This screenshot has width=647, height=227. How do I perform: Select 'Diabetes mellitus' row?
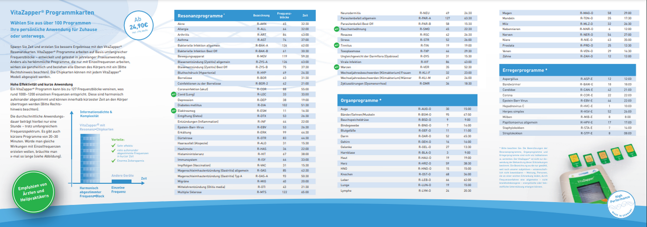[244, 105]
